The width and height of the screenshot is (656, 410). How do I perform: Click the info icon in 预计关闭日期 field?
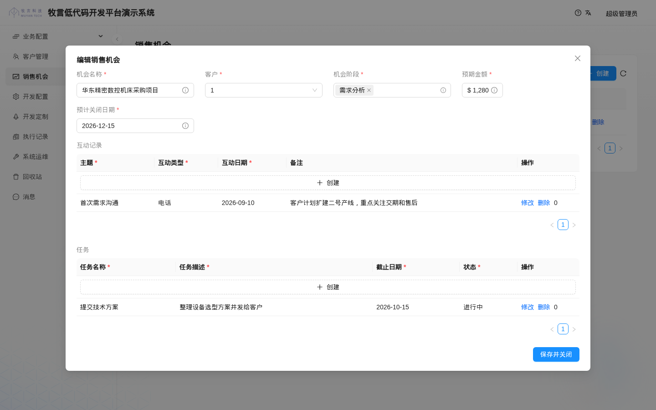pos(185,126)
